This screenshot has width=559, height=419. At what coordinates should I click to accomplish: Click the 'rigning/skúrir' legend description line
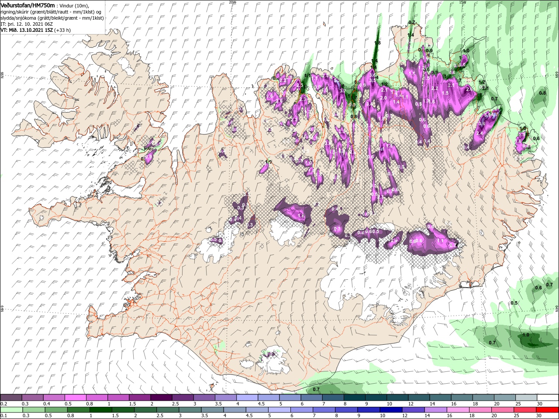[51, 12]
